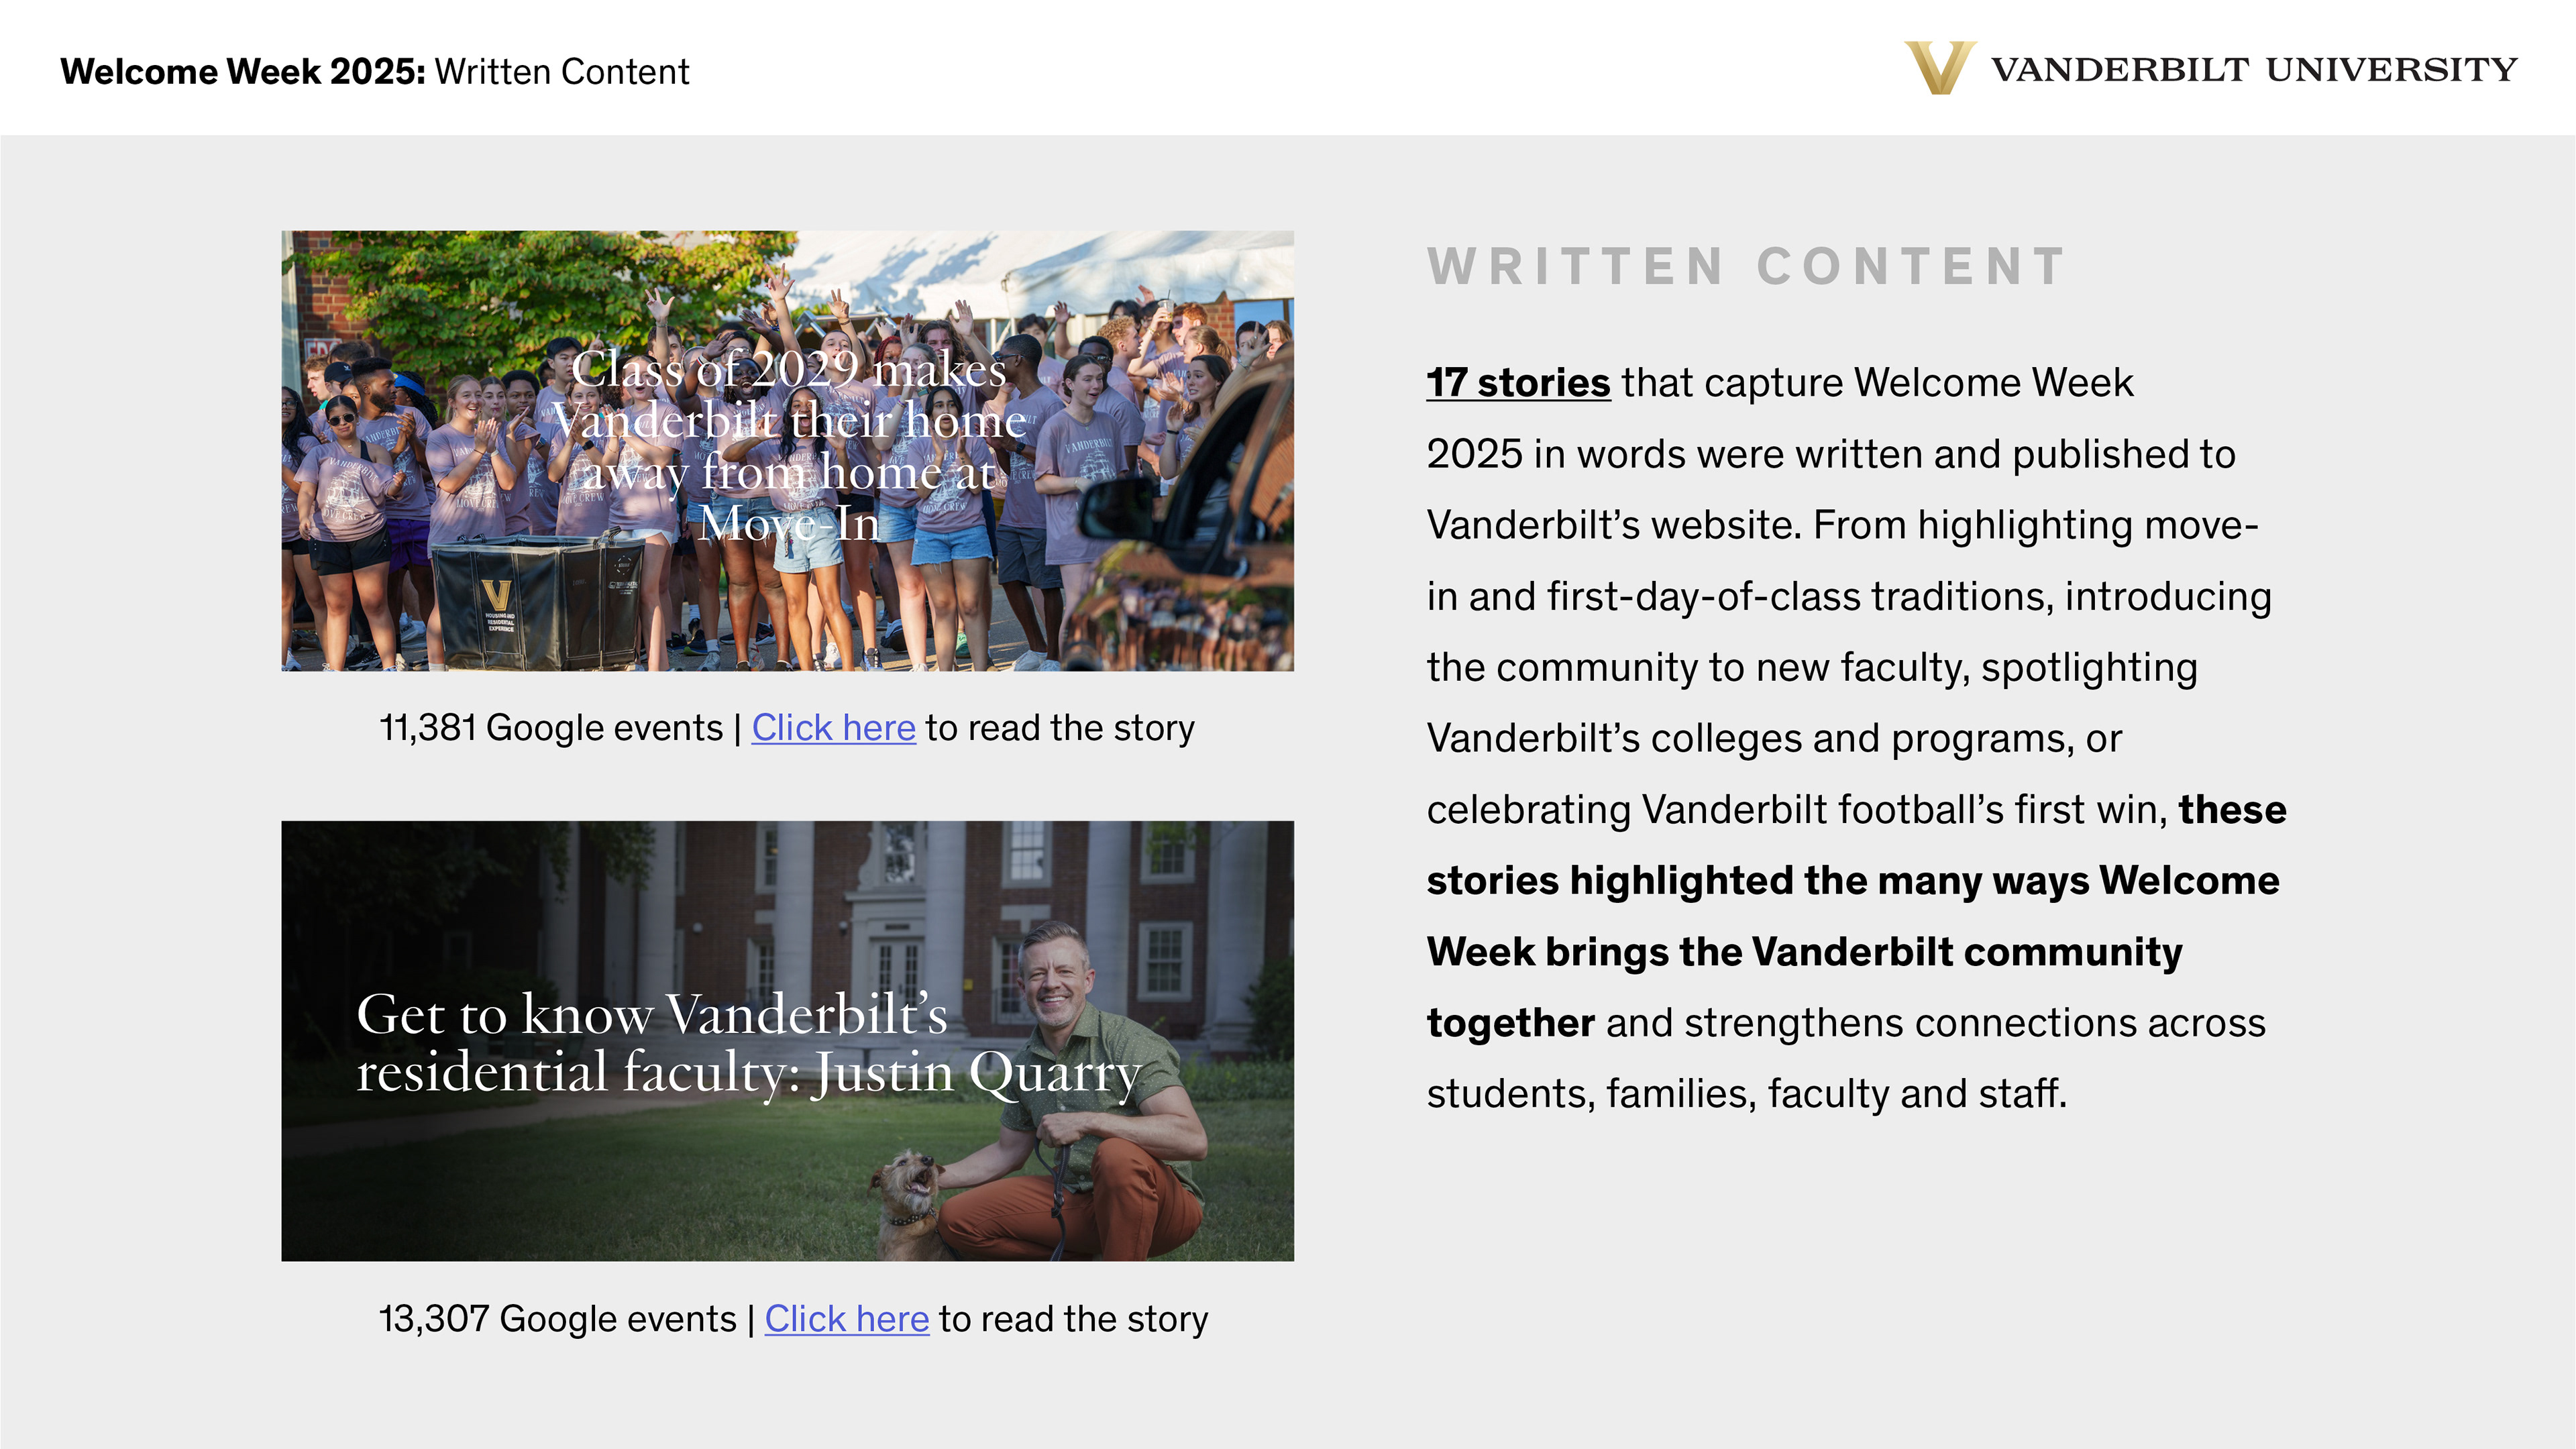Click the Welcome Week 2025 slide title
Screen dimensions: 2576x1449
[243, 72]
